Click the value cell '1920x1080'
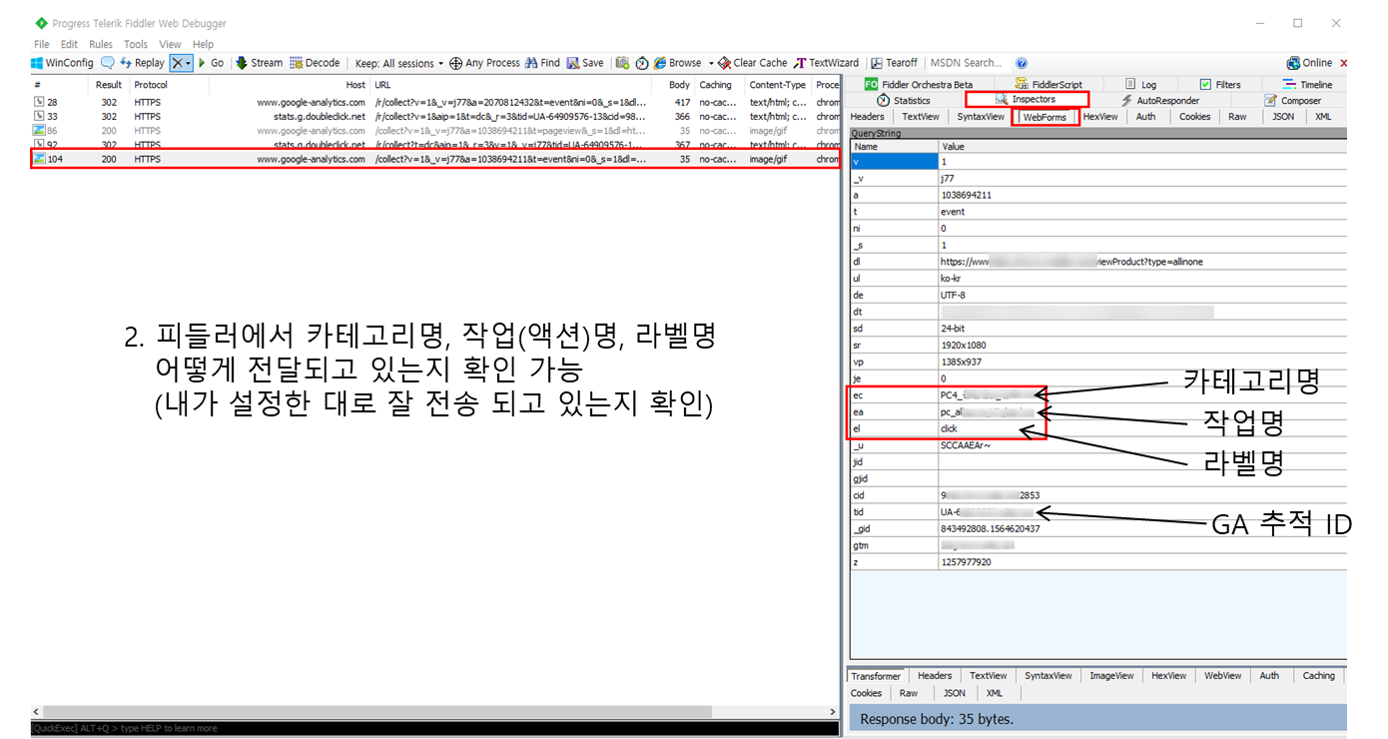The height and width of the screenshot is (739, 1388). coord(1143,344)
